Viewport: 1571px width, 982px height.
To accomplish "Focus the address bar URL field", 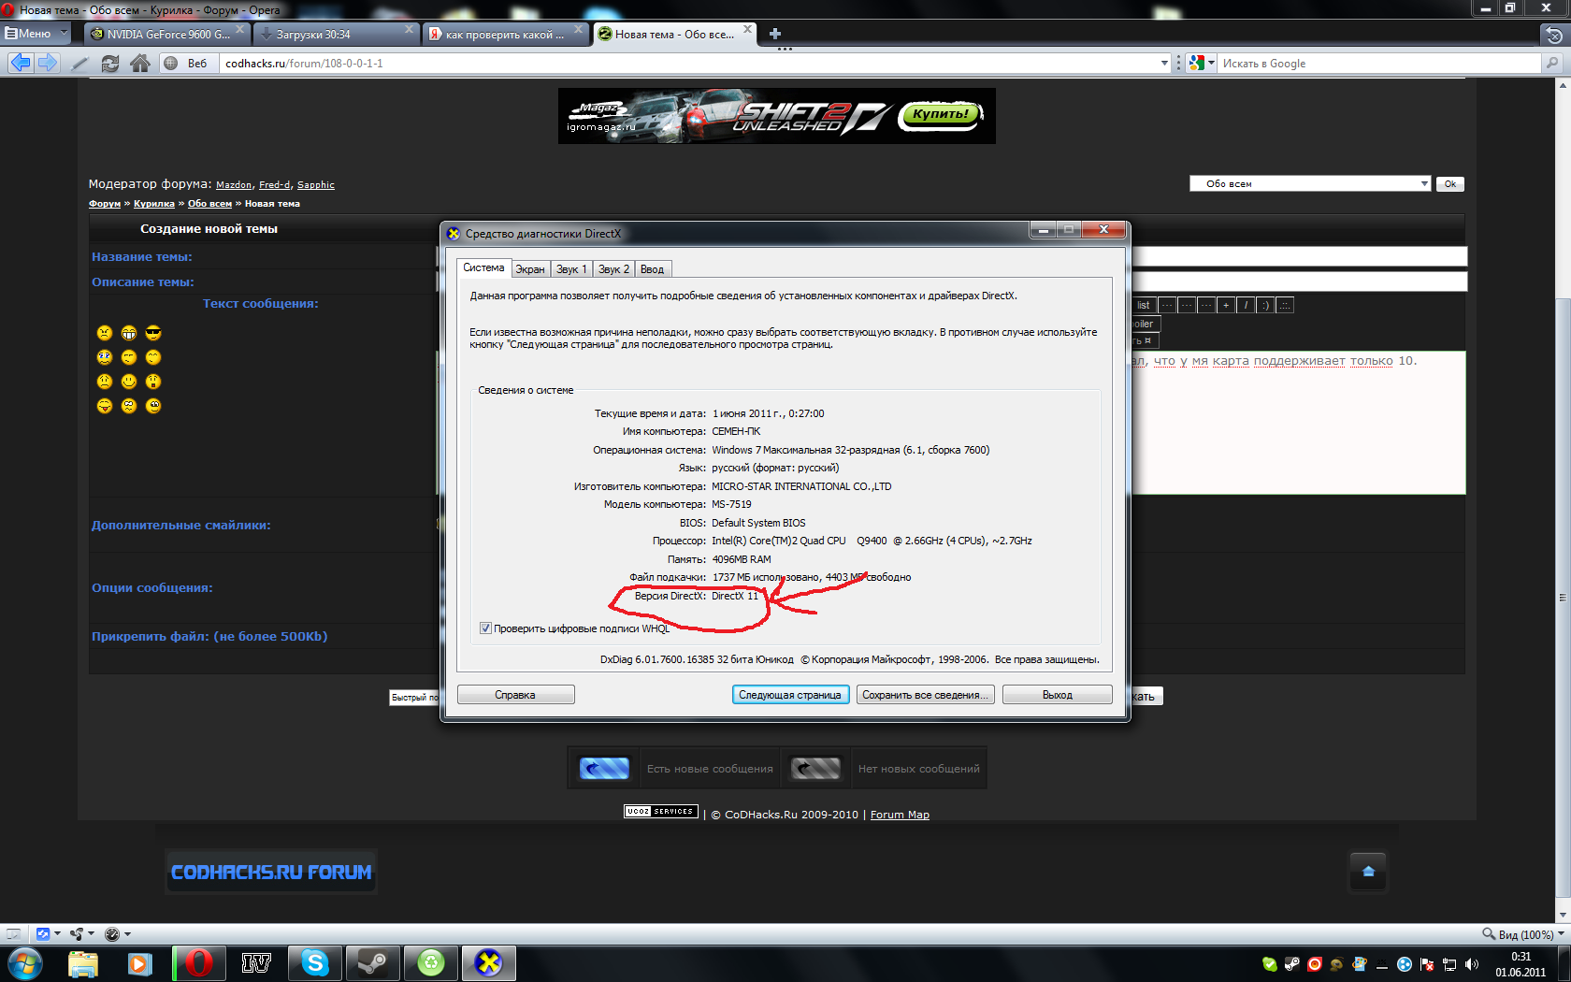I will pyautogui.click(x=687, y=64).
